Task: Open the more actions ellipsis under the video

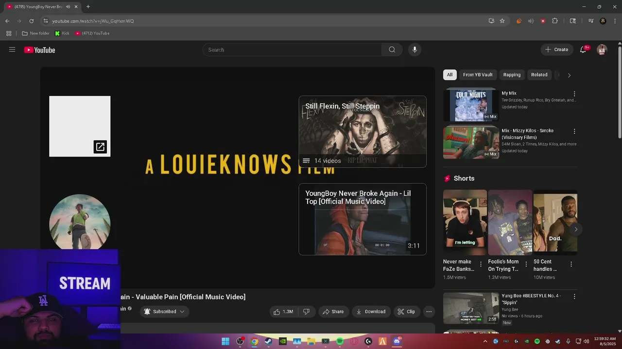Action: point(429,312)
